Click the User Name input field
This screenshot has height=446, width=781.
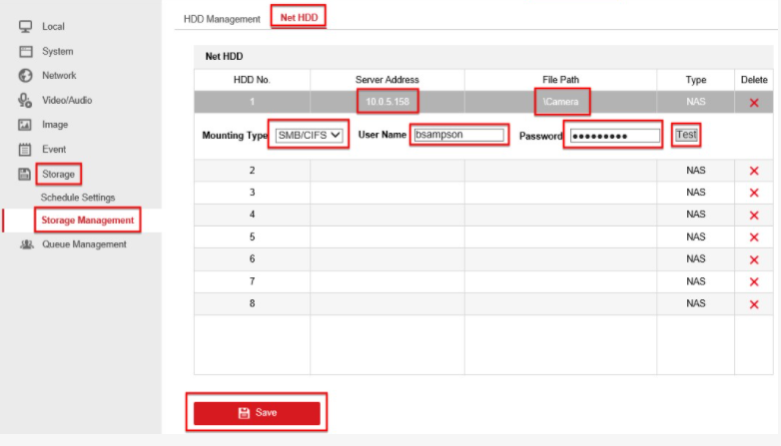458,136
